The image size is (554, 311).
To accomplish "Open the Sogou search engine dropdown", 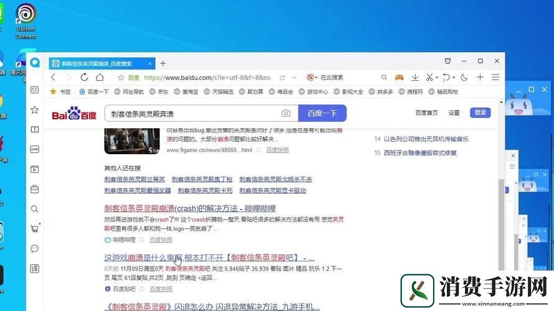I will coord(312,77).
